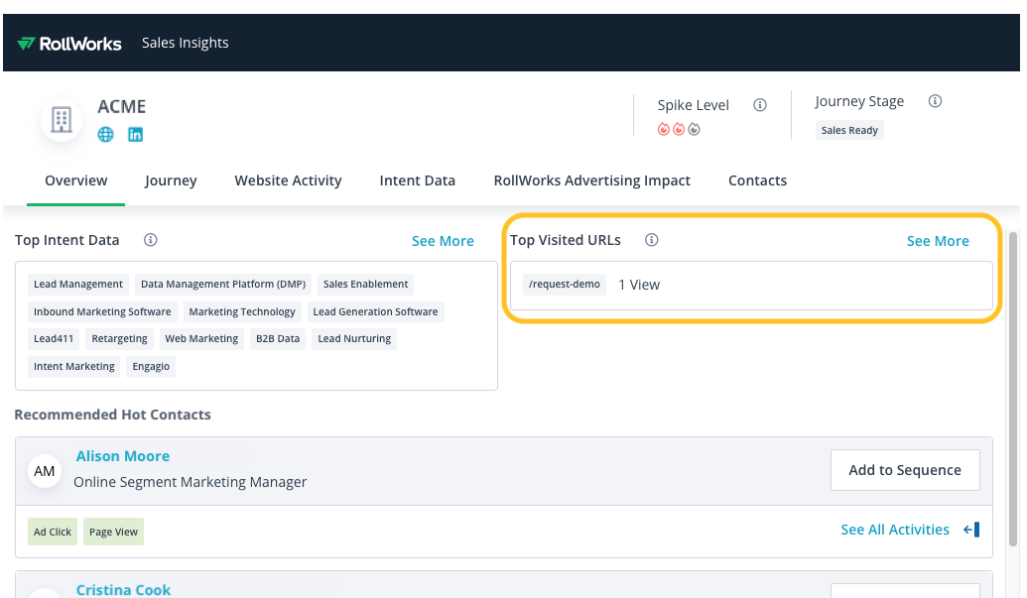
Task: Click the Engagio intent tag
Action: coord(151,366)
